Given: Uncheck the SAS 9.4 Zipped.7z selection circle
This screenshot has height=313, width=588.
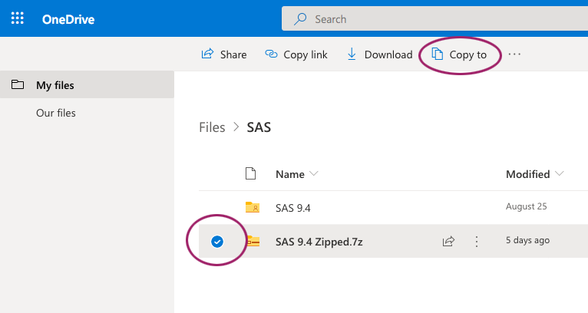Looking at the screenshot, I should 217,241.
